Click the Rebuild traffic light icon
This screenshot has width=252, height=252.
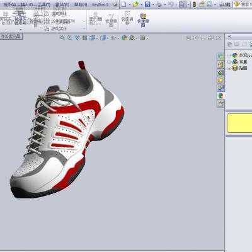coord(195,4)
